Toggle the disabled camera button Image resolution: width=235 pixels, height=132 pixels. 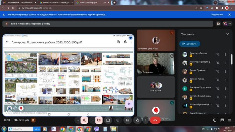99,120
